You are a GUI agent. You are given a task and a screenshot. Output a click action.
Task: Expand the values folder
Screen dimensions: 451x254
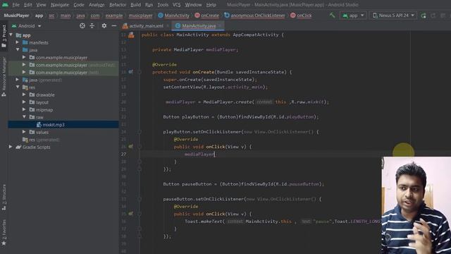(24, 132)
